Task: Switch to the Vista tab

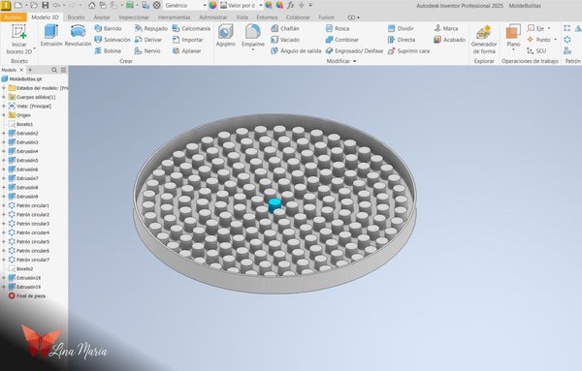Action: (x=242, y=17)
